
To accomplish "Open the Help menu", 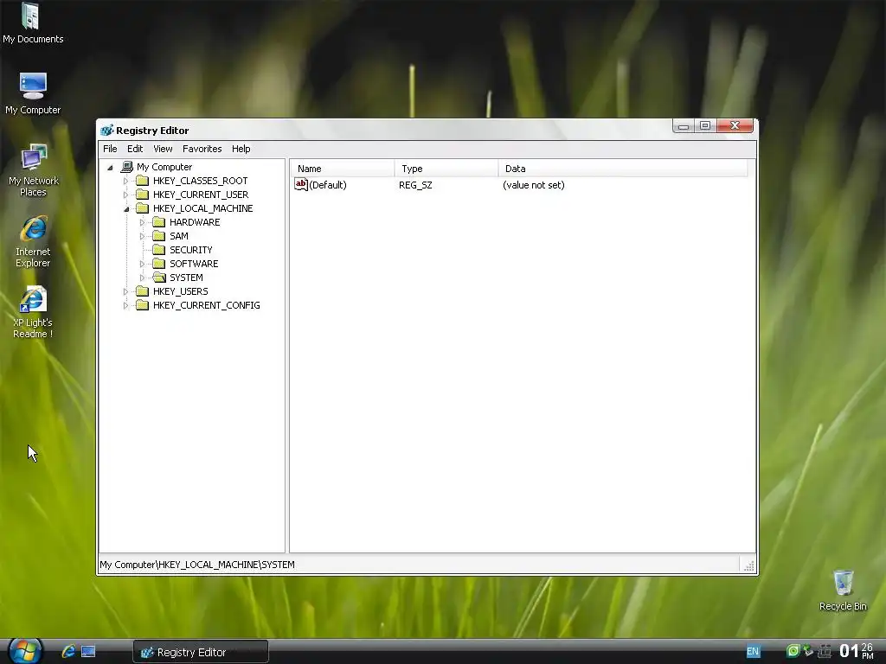I will point(241,149).
